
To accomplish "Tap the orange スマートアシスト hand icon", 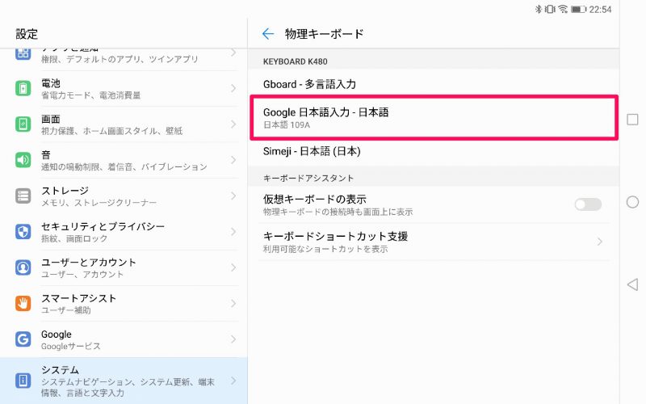I will (x=23, y=304).
